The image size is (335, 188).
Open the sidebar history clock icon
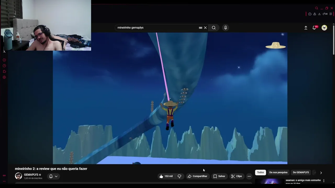(4, 66)
